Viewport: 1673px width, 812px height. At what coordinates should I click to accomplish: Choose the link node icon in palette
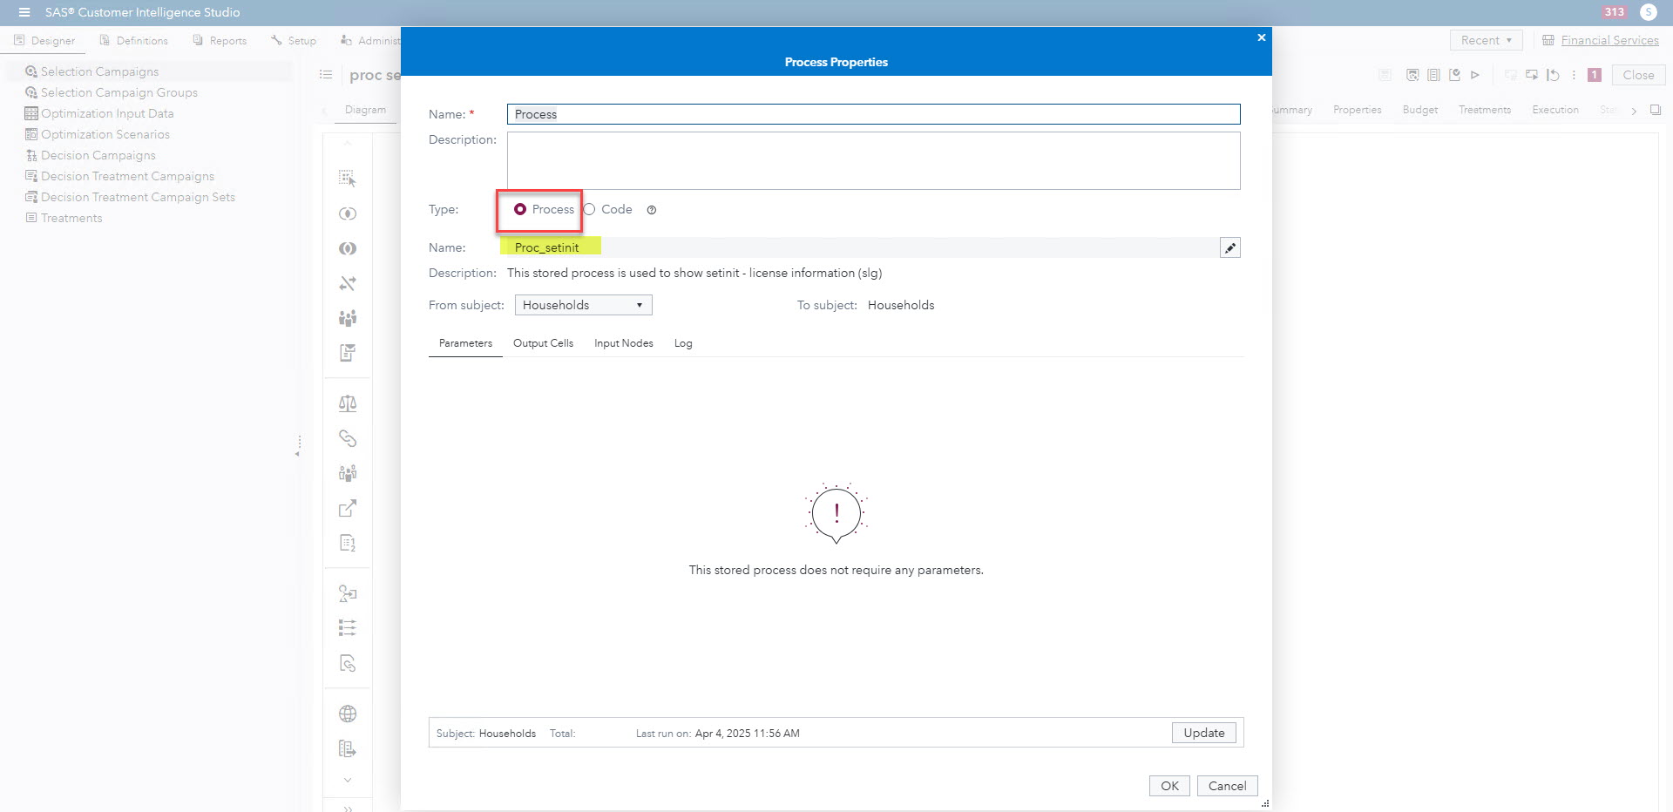click(348, 438)
